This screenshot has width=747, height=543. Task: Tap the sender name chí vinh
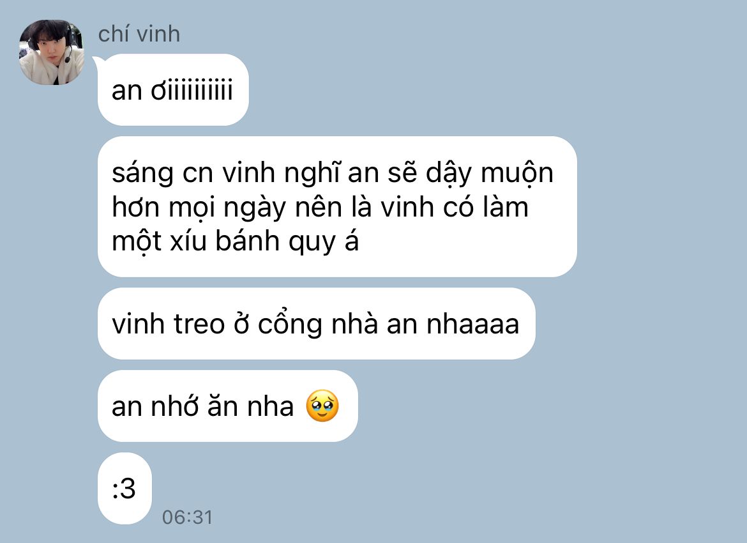coord(139,34)
